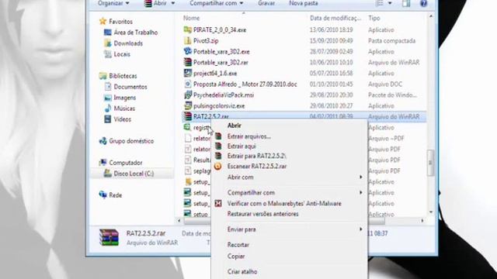Open the Organizar dropdown
The width and height of the screenshot is (497, 279).
113,3
